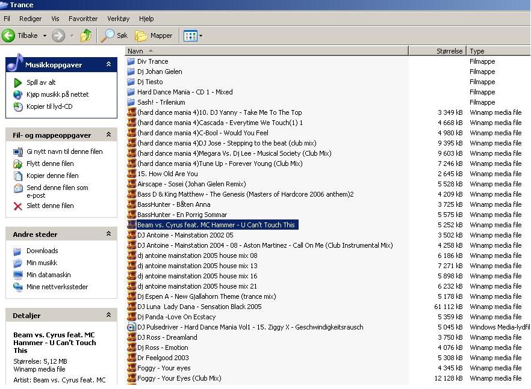The width and height of the screenshot is (531, 389).
Task: Select Dj Espen A - New Gjallahorn Theme
Action: [206, 296]
